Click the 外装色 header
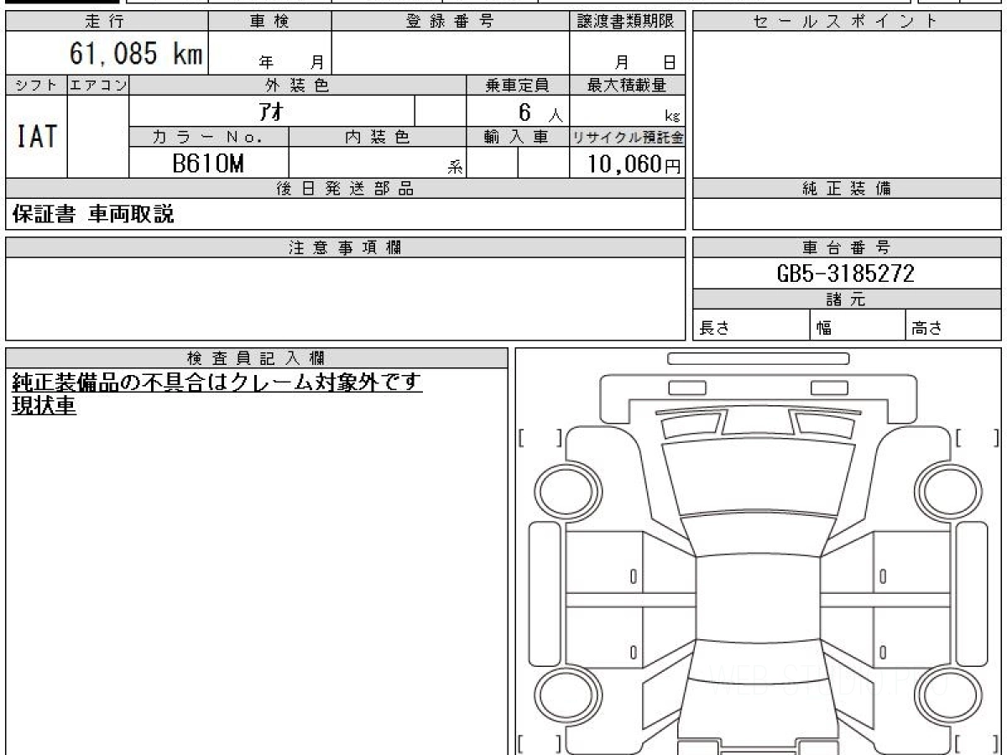This screenshot has height=755, width=1007. tap(298, 85)
